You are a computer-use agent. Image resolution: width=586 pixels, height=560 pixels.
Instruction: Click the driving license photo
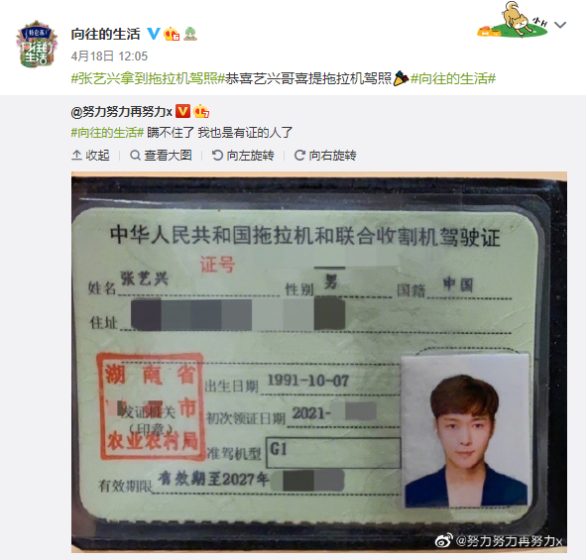[x=319, y=362]
